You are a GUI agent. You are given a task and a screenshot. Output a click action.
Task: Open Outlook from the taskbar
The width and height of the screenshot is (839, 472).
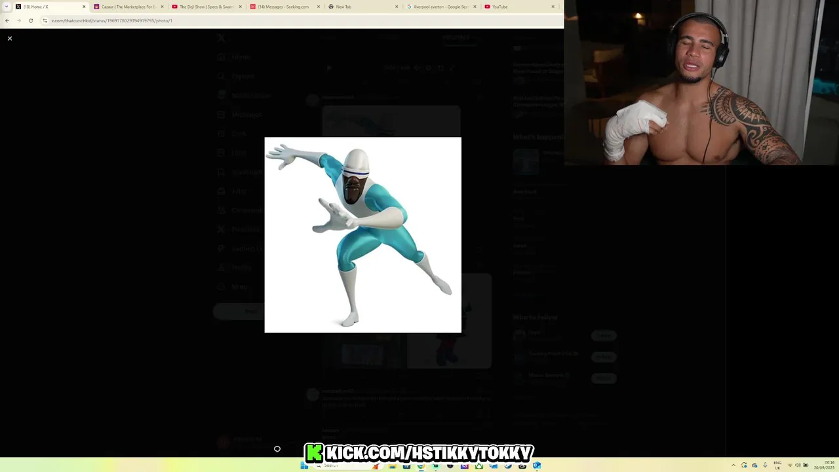click(x=536, y=465)
